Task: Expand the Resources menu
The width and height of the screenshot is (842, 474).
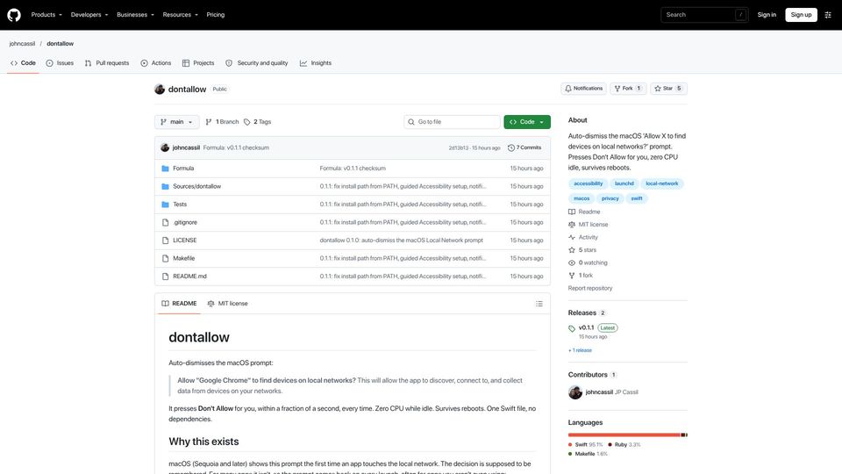Action: pyautogui.click(x=181, y=15)
